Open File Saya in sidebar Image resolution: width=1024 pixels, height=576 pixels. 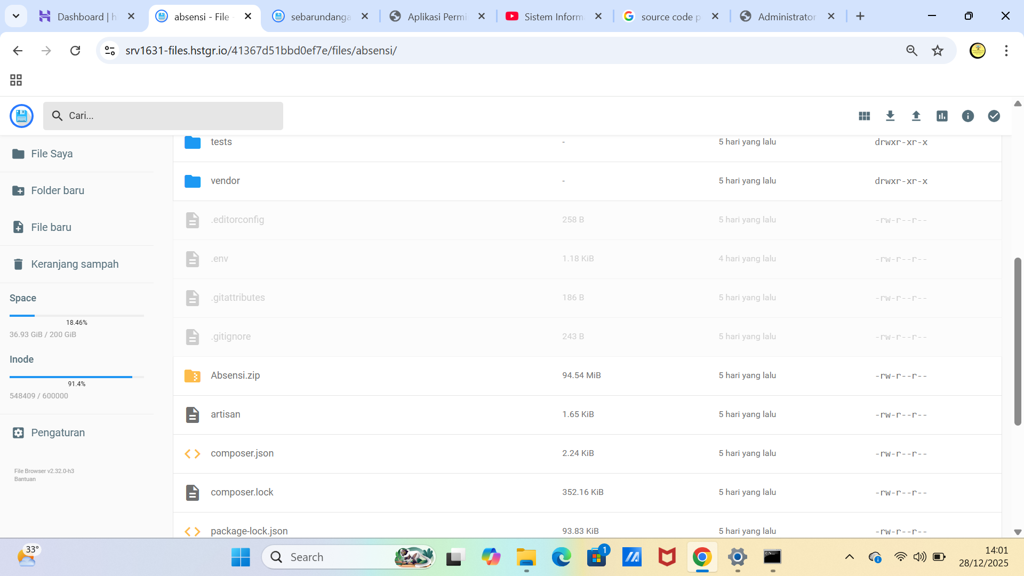pyautogui.click(x=51, y=154)
